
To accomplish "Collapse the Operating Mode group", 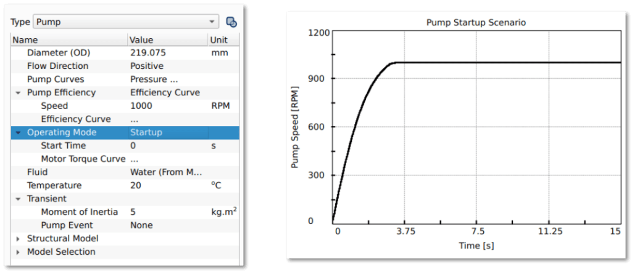I will 18,132.
